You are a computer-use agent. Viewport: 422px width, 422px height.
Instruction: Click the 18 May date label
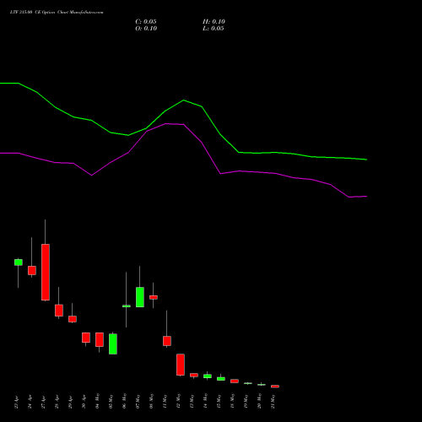[233, 401]
